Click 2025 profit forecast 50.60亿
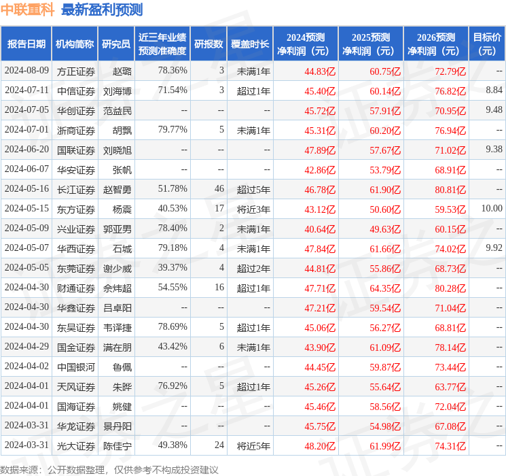Image resolution: width=506 pixels, height=476 pixels. pos(385,209)
